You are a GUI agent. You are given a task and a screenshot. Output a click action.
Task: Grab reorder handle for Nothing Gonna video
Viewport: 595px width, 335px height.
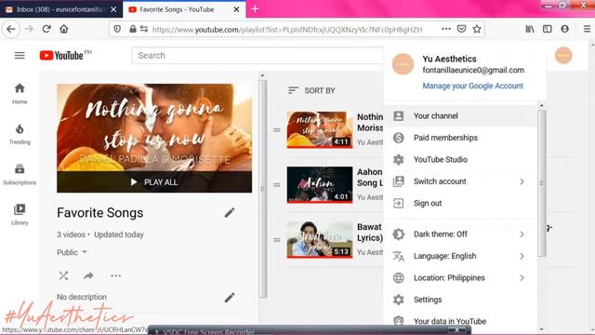277,130
